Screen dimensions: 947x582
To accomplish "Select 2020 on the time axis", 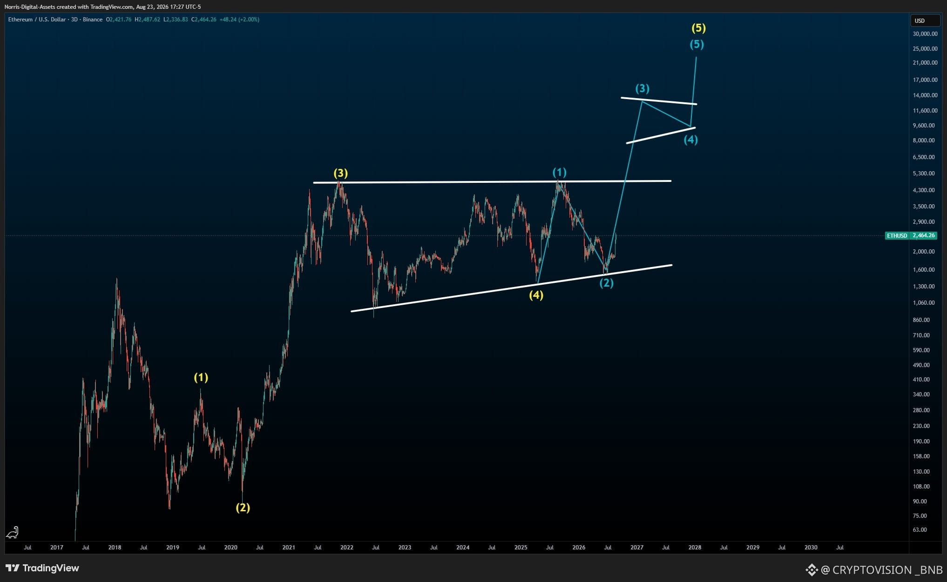I will click(x=231, y=548).
